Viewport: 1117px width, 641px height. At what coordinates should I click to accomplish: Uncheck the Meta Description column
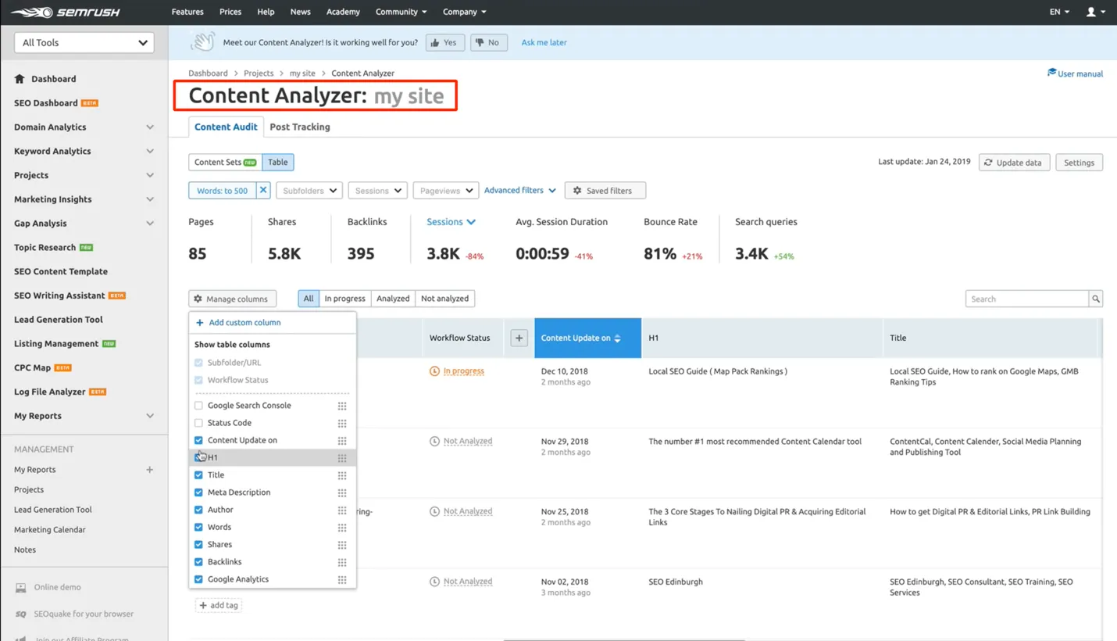(x=198, y=492)
